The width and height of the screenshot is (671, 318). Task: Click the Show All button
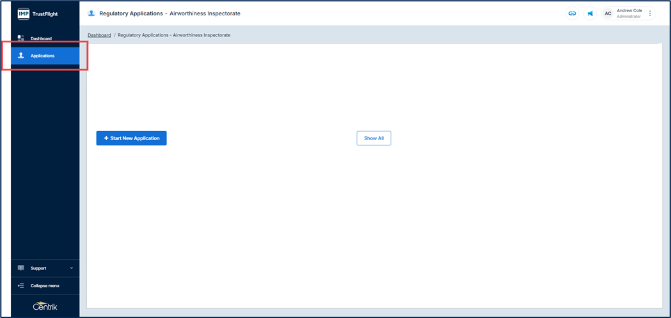tap(374, 138)
